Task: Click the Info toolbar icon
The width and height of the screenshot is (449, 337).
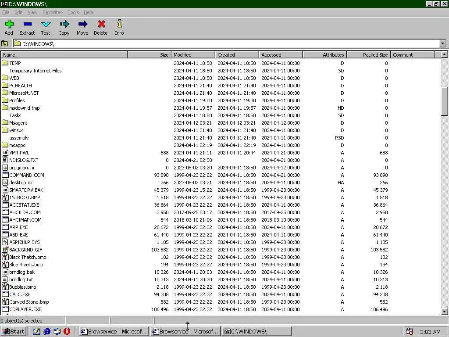Action: click(x=119, y=24)
